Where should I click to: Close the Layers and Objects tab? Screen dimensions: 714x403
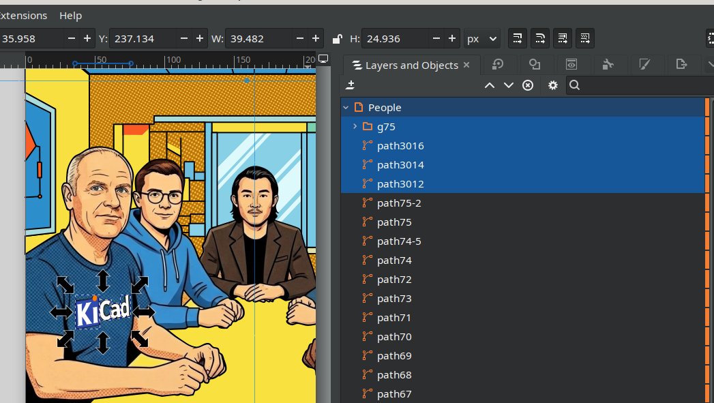click(x=466, y=65)
